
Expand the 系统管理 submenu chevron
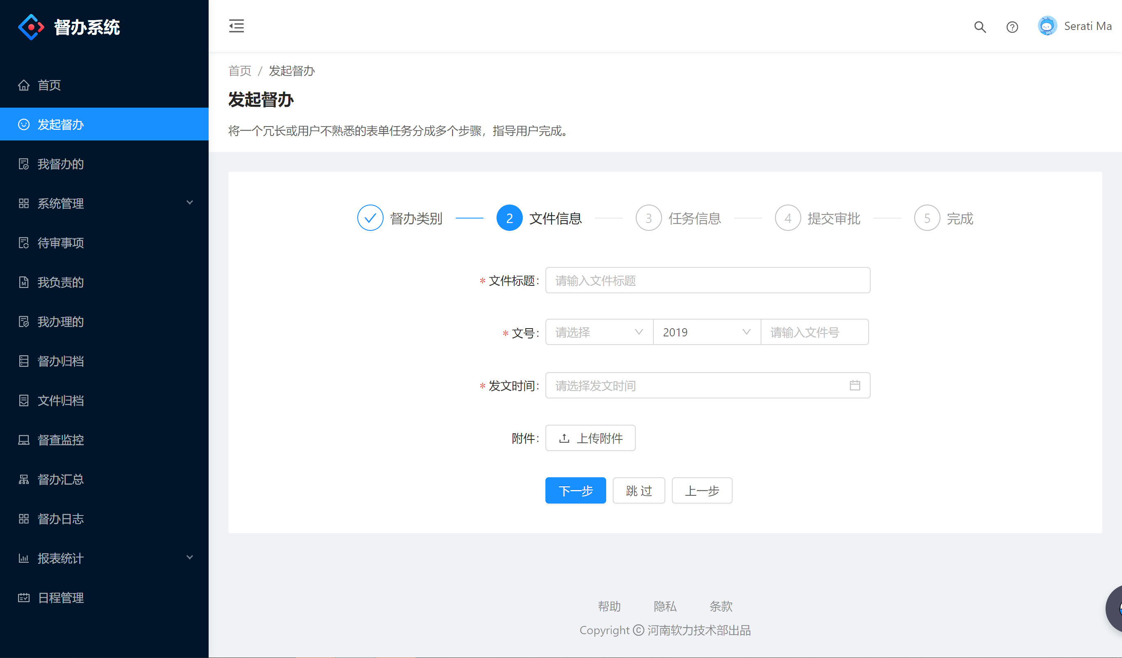[x=190, y=202]
